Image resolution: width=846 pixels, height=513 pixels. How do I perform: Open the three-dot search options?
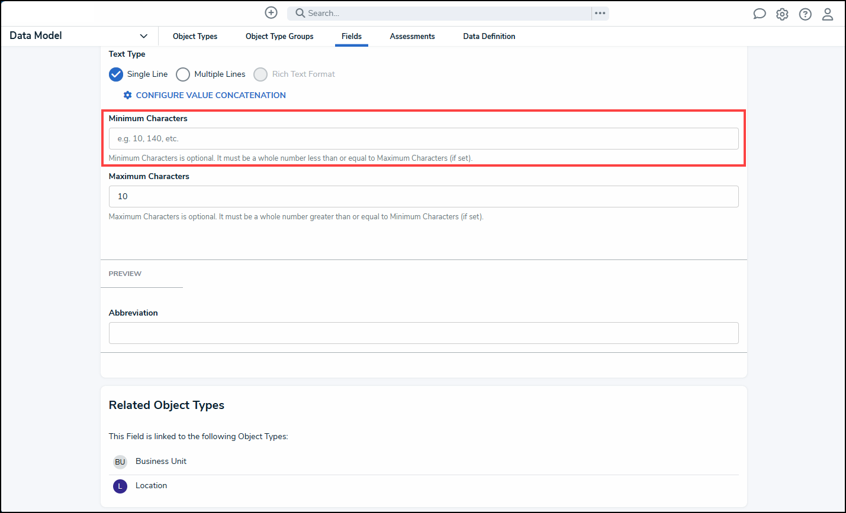(600, 13)
